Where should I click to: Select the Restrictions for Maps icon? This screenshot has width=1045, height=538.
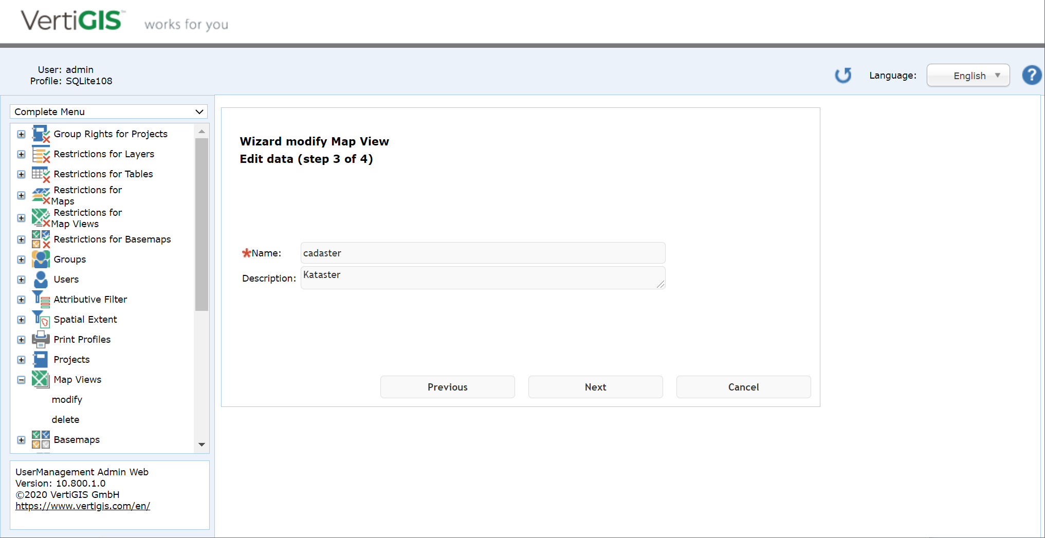(41, 195)
